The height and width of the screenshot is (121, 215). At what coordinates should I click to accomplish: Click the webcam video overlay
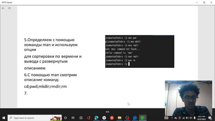[x=188, y=98]
